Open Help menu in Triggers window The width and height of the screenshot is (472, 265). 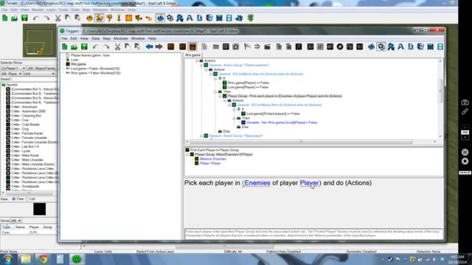point(152,38)
